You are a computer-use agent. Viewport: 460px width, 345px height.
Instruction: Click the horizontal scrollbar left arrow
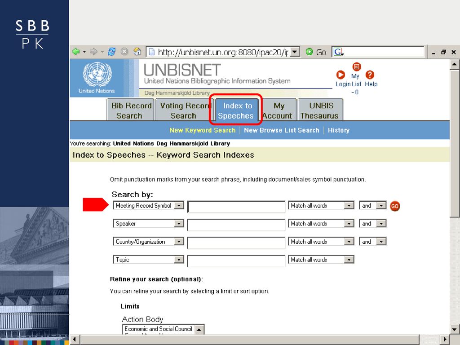(75, 340)
